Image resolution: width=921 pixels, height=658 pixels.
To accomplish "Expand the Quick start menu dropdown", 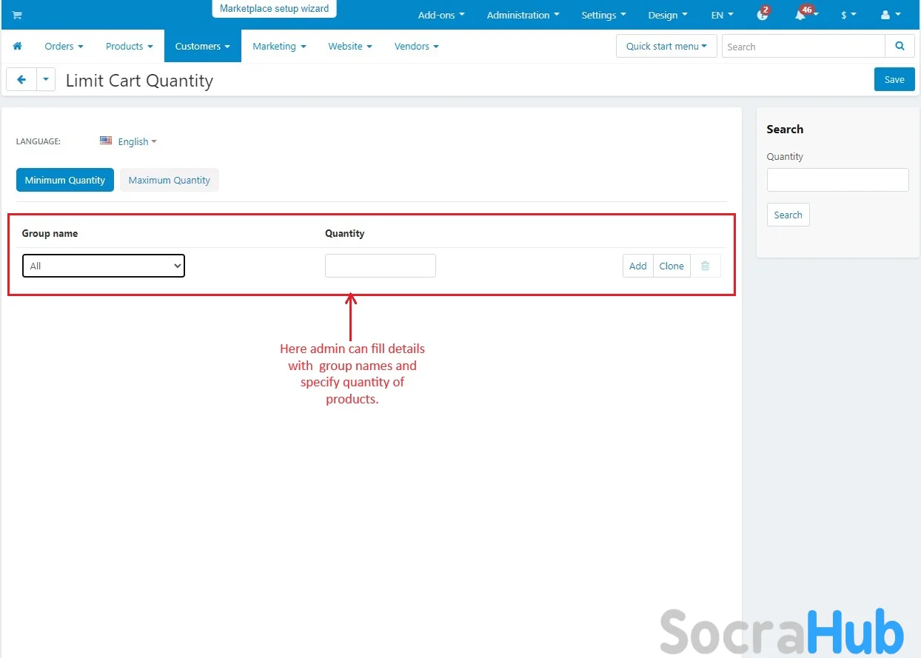I will pyautogui.click(x=666, y=46).
